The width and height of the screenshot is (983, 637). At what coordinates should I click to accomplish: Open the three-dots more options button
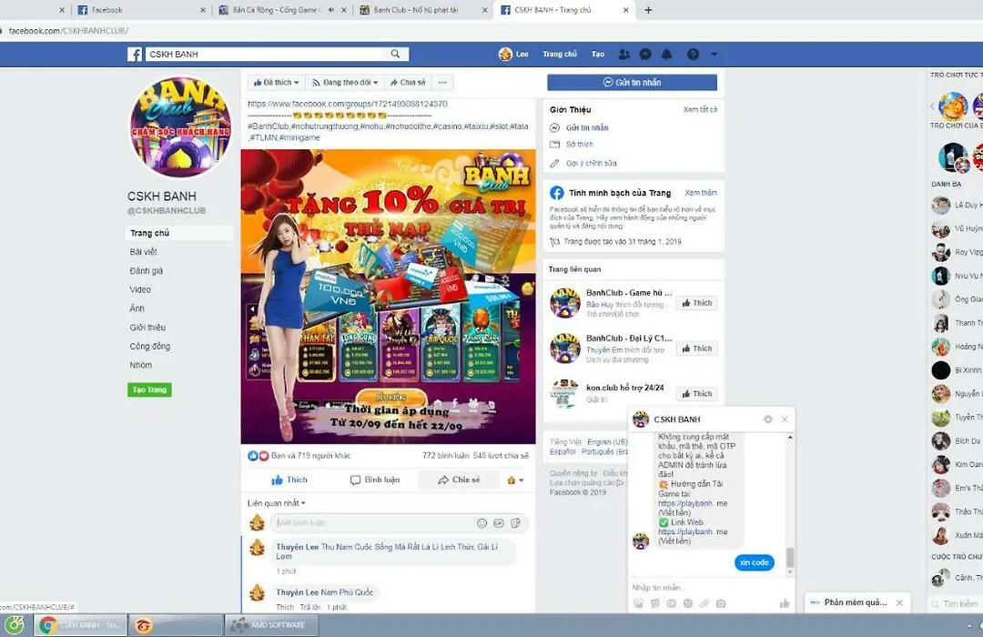pos(442,82)
